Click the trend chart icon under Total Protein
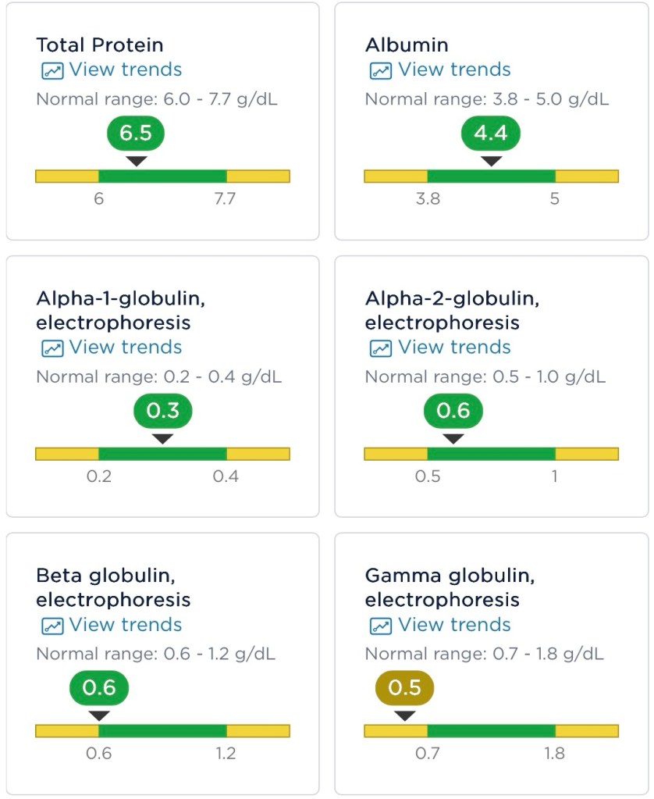Image resolution: width=654 pixels, height=799 pixels. pos(52,70)
